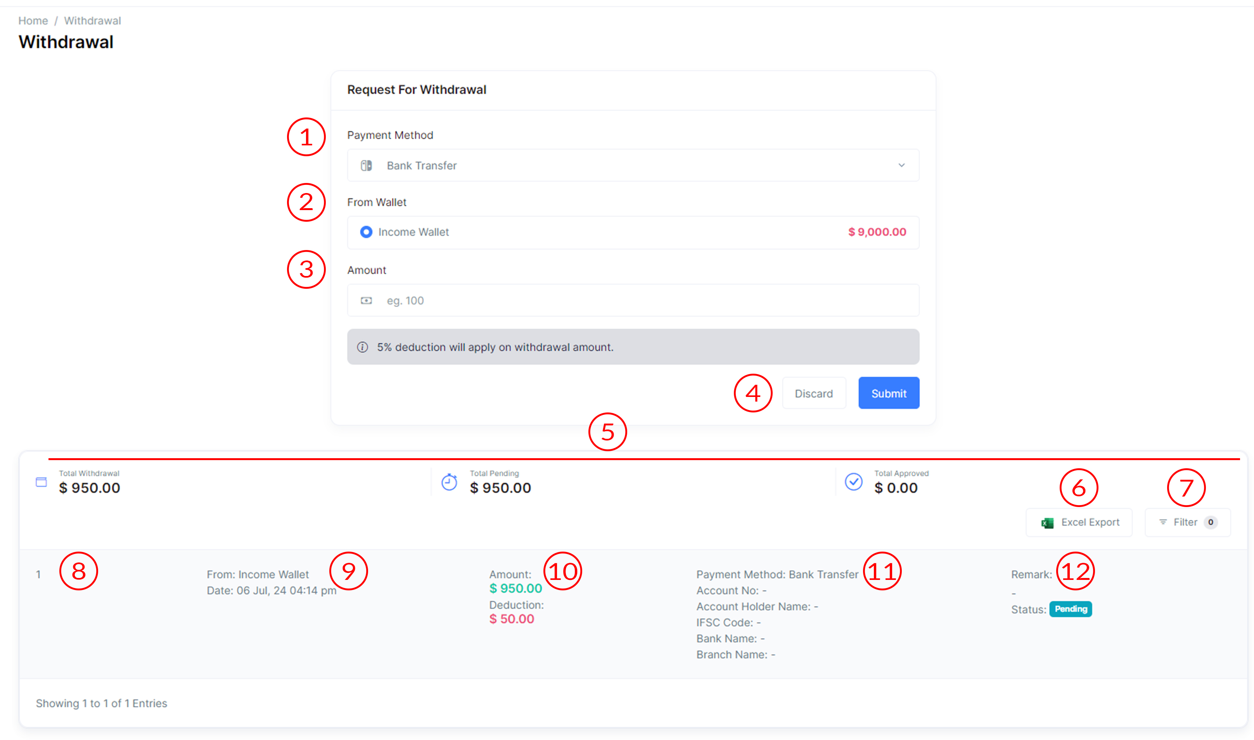Click the Withdrawal breadcrumb item
Viewport: 1254px width, 740px height.
92,21
